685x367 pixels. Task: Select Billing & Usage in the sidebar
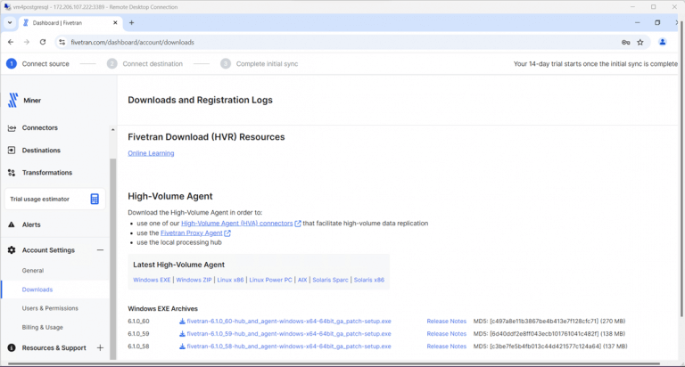(x=43, y=327)
